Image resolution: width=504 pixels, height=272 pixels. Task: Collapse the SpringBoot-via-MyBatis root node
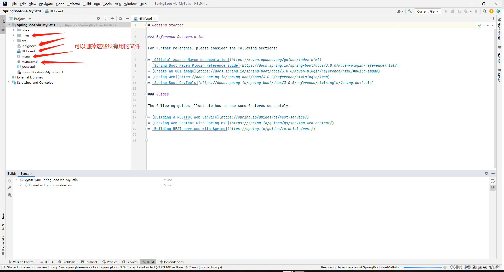[9, 25]
